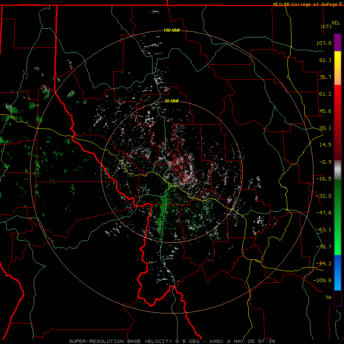The width and height of the screenshot is (344, 344).
Task: Click the green segment of the color bar
Action: (x=338, y=217)
